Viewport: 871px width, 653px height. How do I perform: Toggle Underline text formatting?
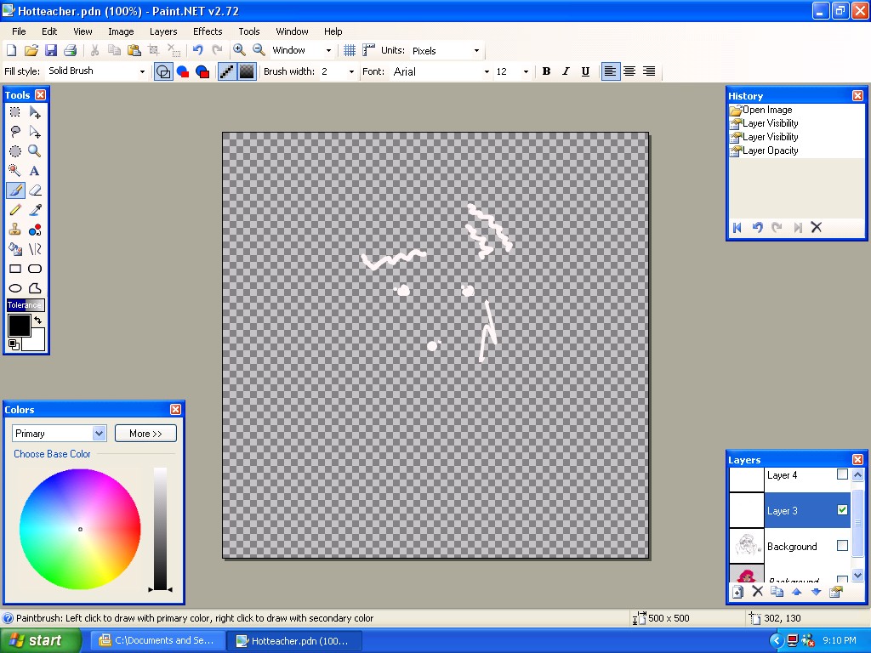585,71
